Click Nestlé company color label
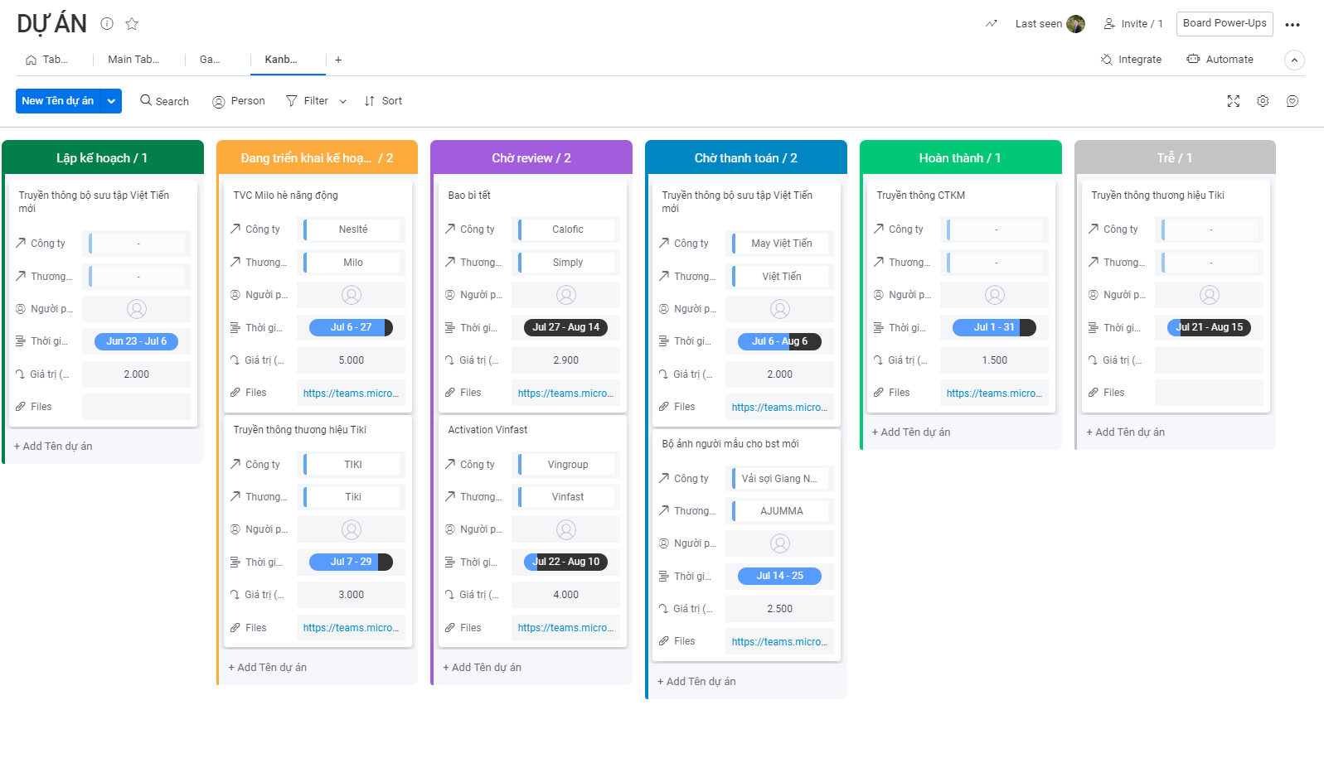This screenshot has height=763, width=1324. point(352,229)
